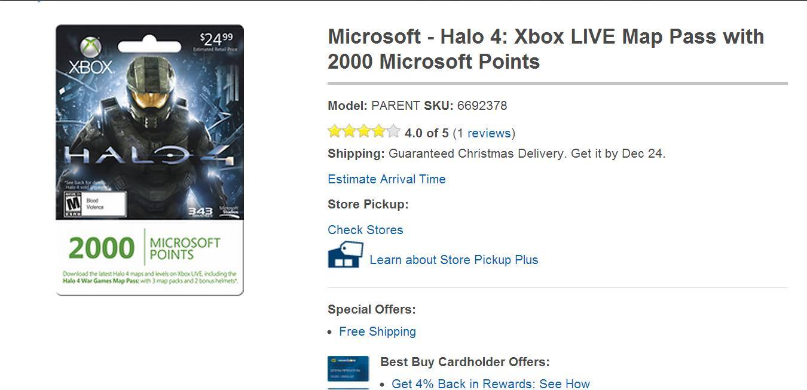Open Learn about Store Pickup Plus
This screenshot has height=390, width=807.
coord(454,260)
